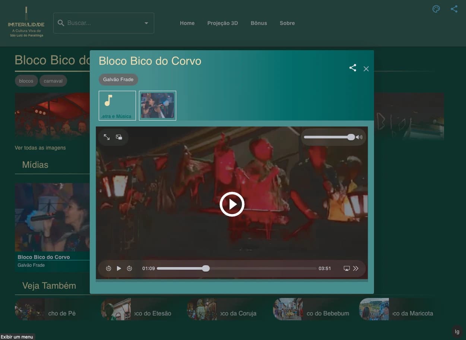Enter fullscreen mode in video player
Image resolution: width=466 pixels, height=340 pixels.
pos(107,137)
